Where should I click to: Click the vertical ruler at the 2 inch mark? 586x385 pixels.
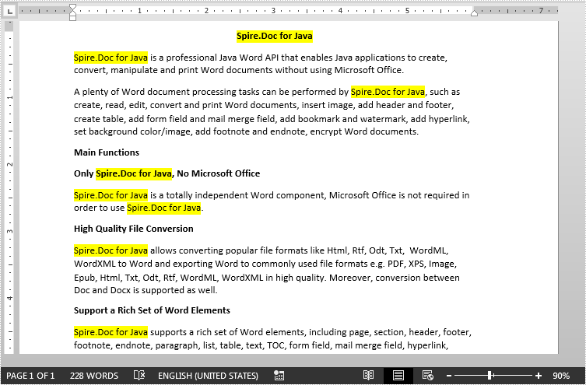click(9, 164)
